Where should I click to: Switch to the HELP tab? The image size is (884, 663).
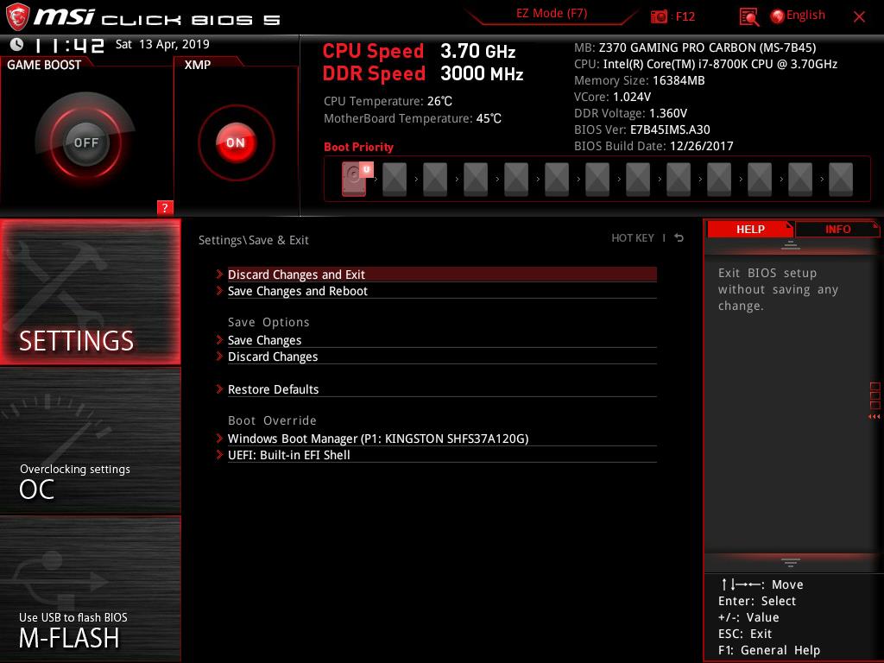(x=750, y=229)
